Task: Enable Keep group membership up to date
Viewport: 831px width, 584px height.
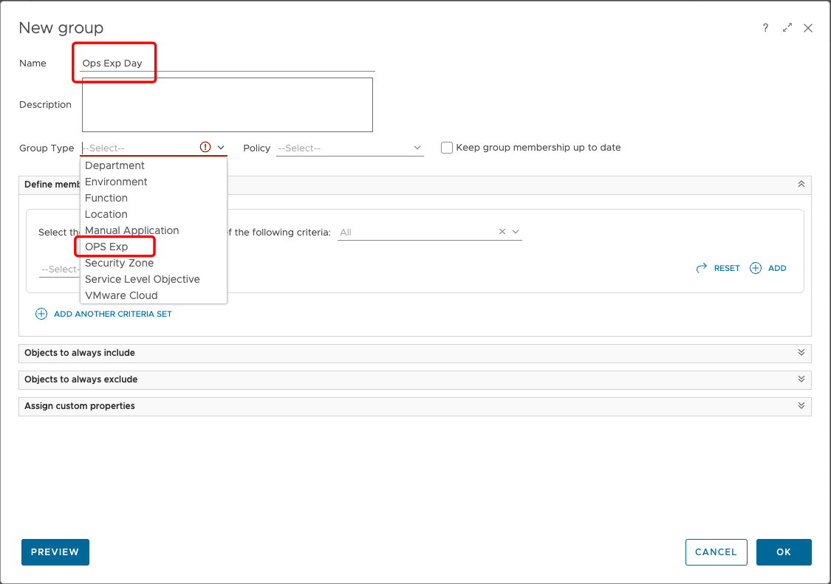Action: [447, 148]
